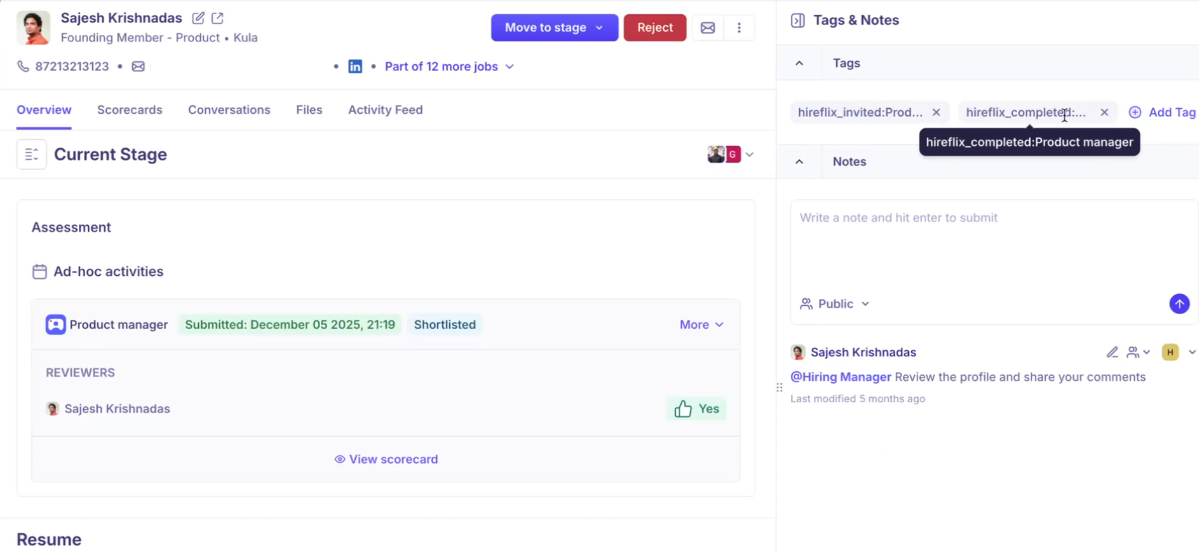Click reviewer Sajesh Krishnadas avatar
Image resolution: width=1199 pixels, height=551 pixels.
tap(53, 409)
